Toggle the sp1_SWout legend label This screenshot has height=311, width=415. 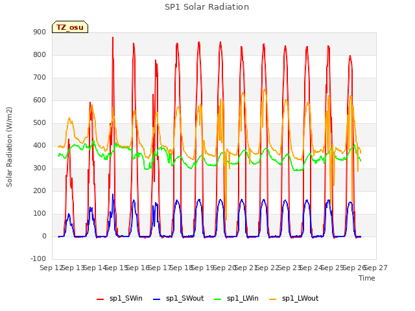(x=185, y=298)
